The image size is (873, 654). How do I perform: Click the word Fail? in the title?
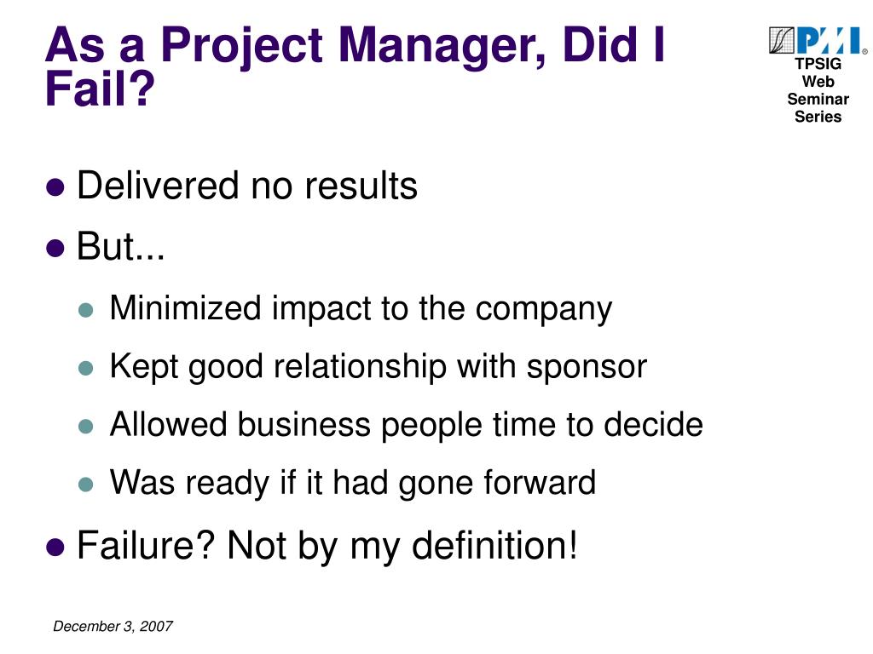tap(100, 89)
